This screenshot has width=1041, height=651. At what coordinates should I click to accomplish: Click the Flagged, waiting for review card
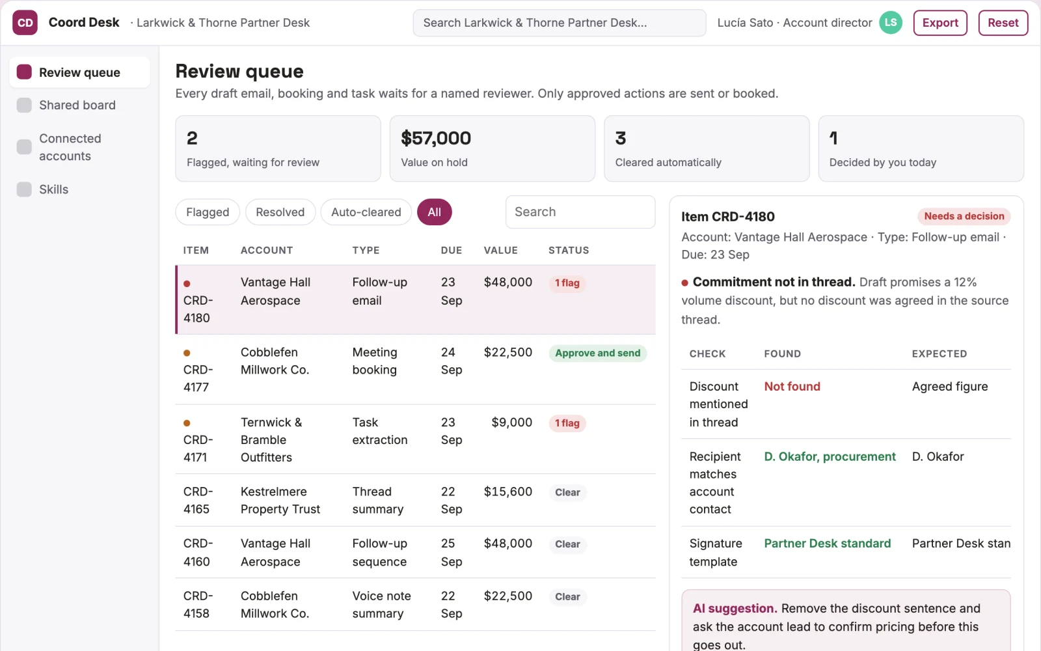coord(278,148)
